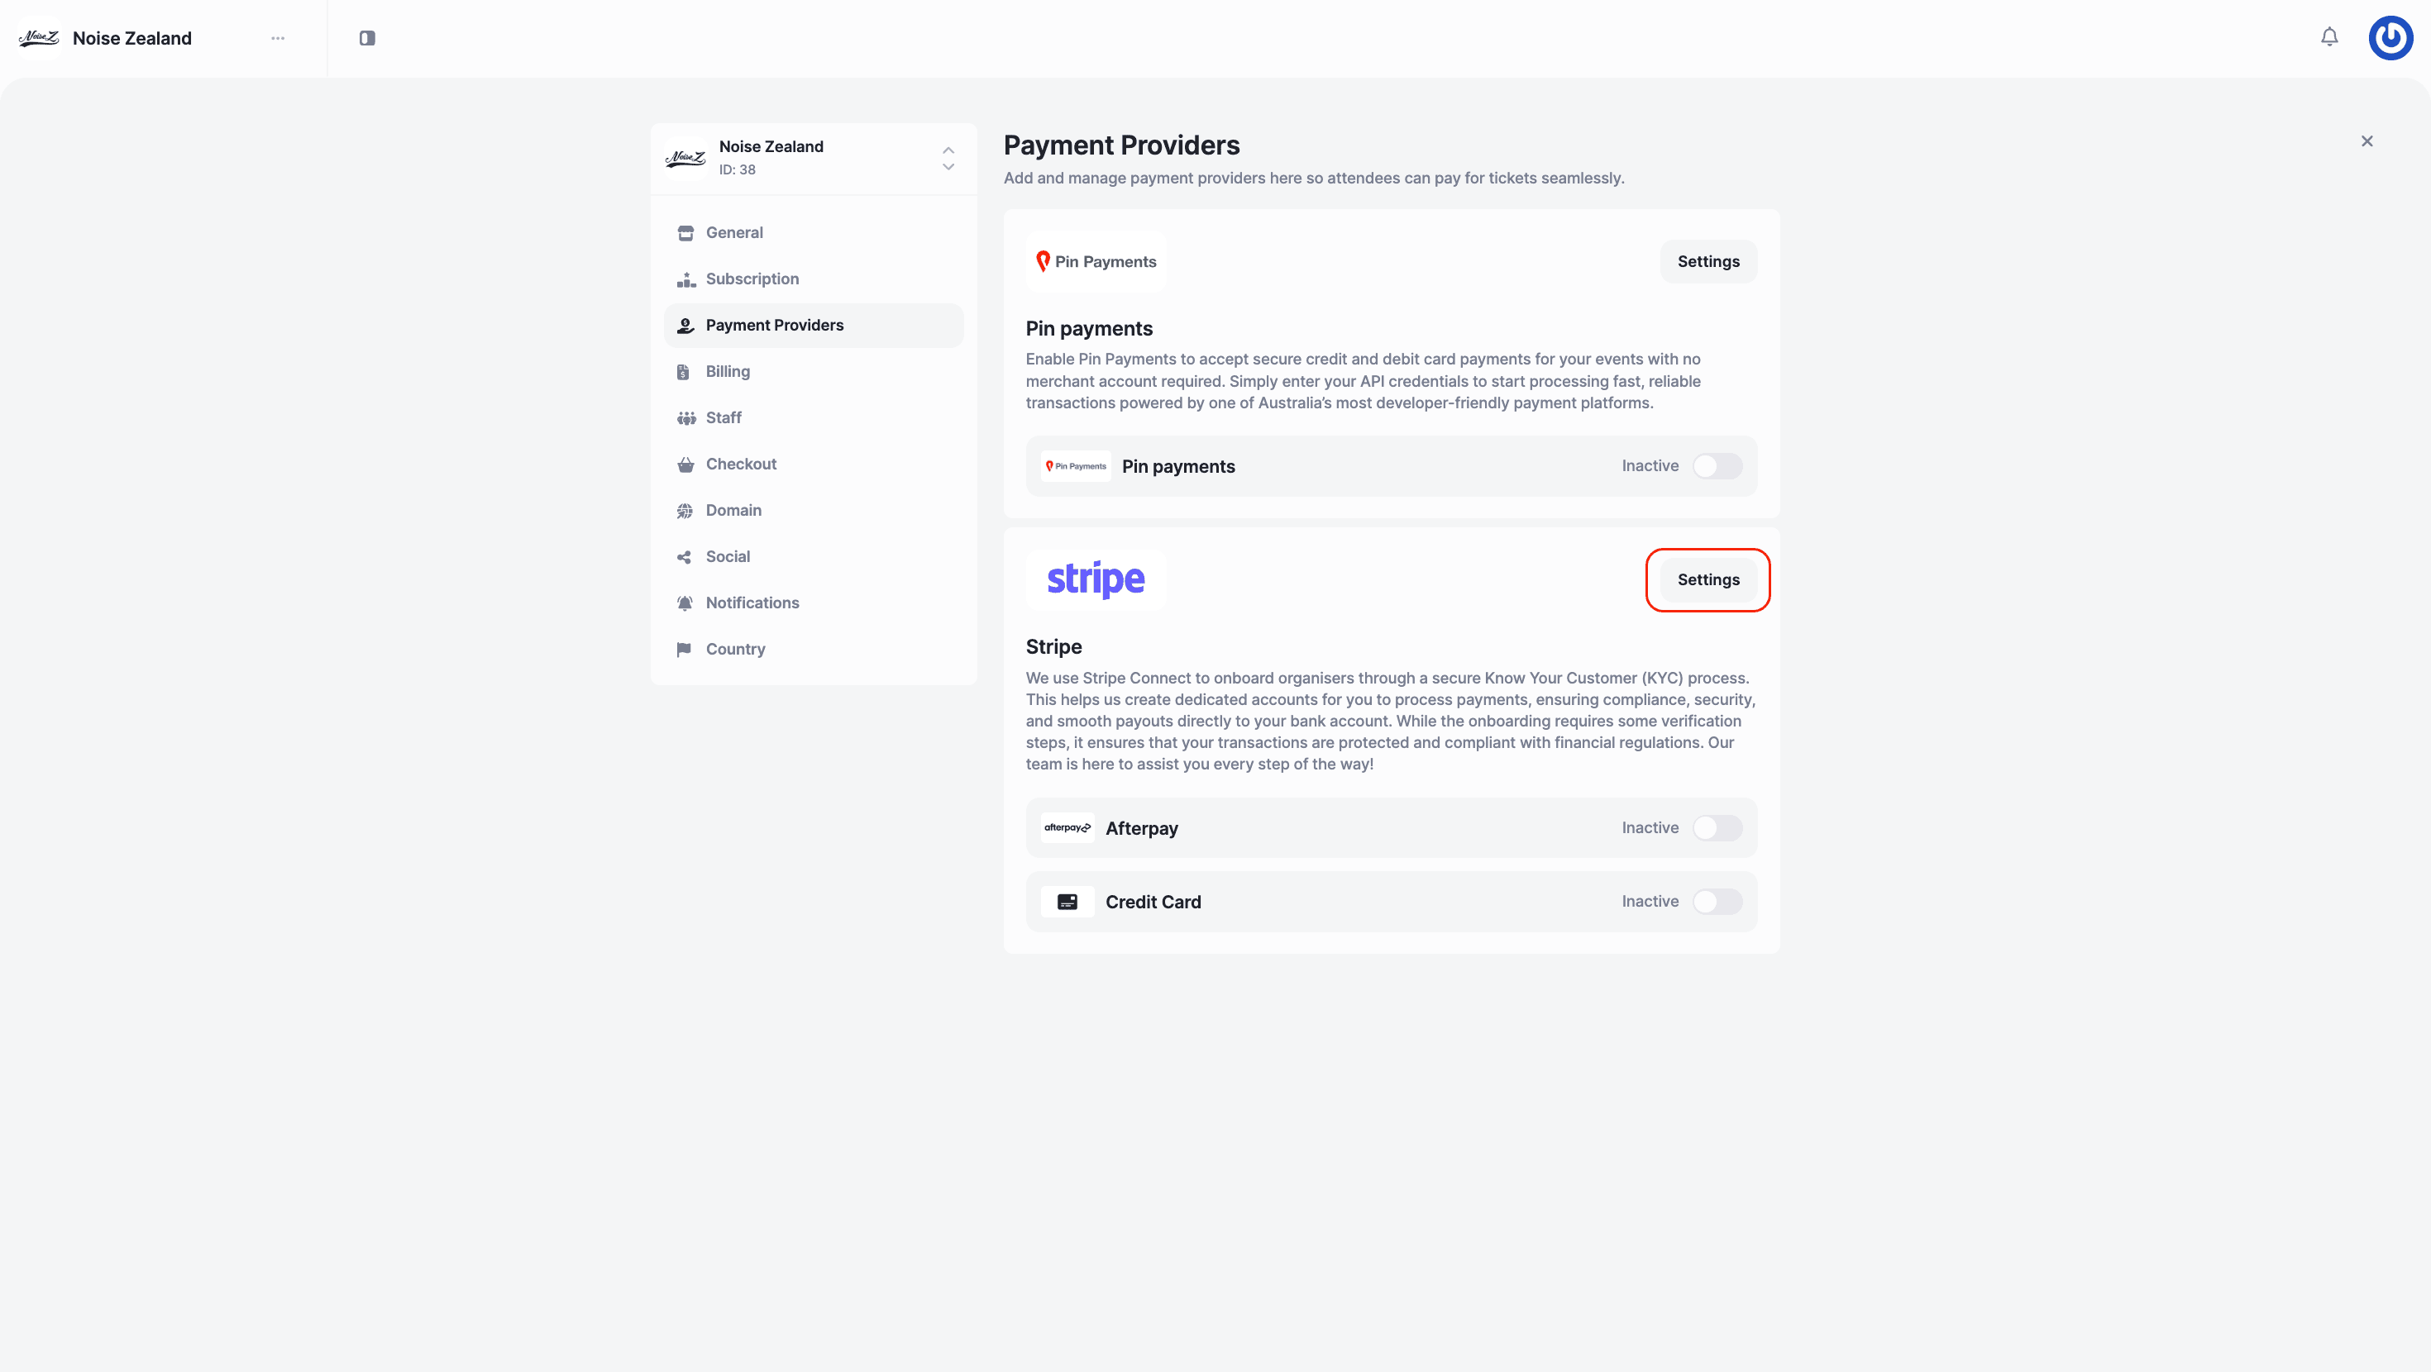
Task: Open Checkout via its basket icon
Action: coord(685,464)
